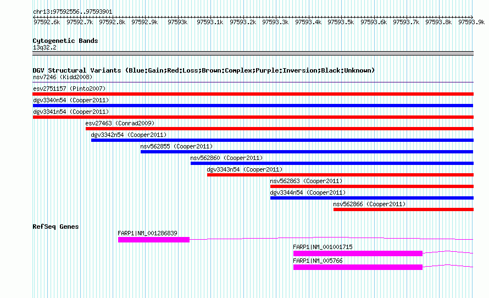The width and height of the screenshot is (489, 298).
Task: Click the blue dgv3342n54 gain bar
Action: [x=282, y=140]
